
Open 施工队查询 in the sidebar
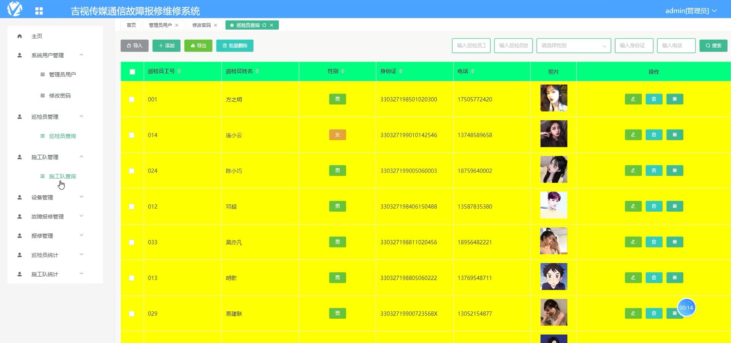coord(62,176)
